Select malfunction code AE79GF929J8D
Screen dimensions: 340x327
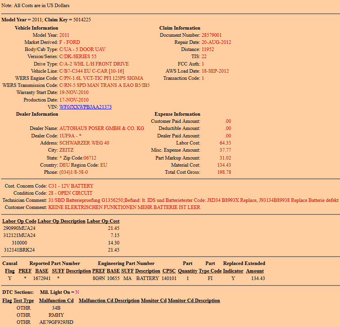click(x=56, y=322)
